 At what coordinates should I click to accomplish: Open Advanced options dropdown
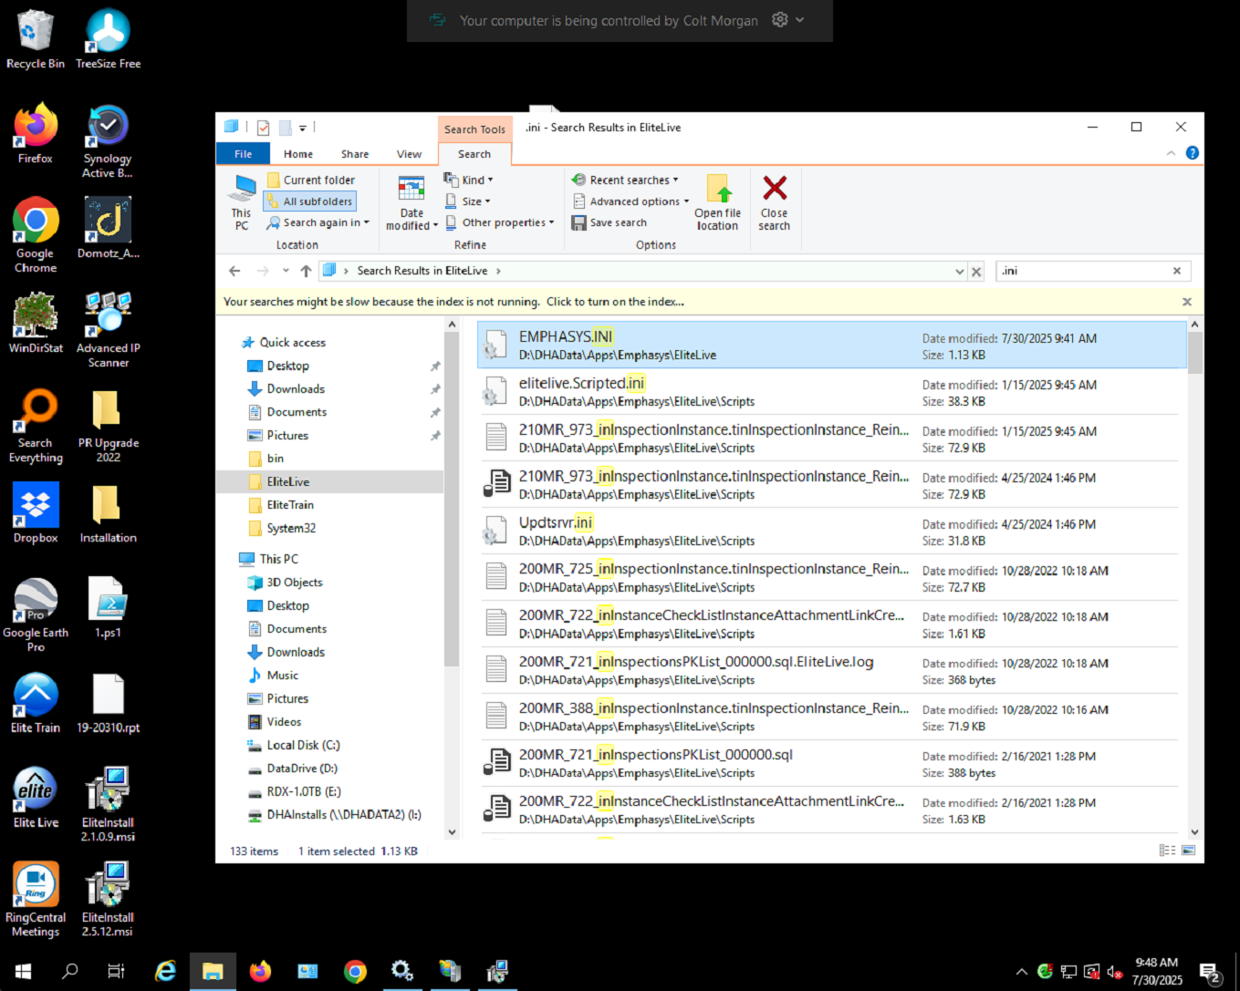[630, 201]
